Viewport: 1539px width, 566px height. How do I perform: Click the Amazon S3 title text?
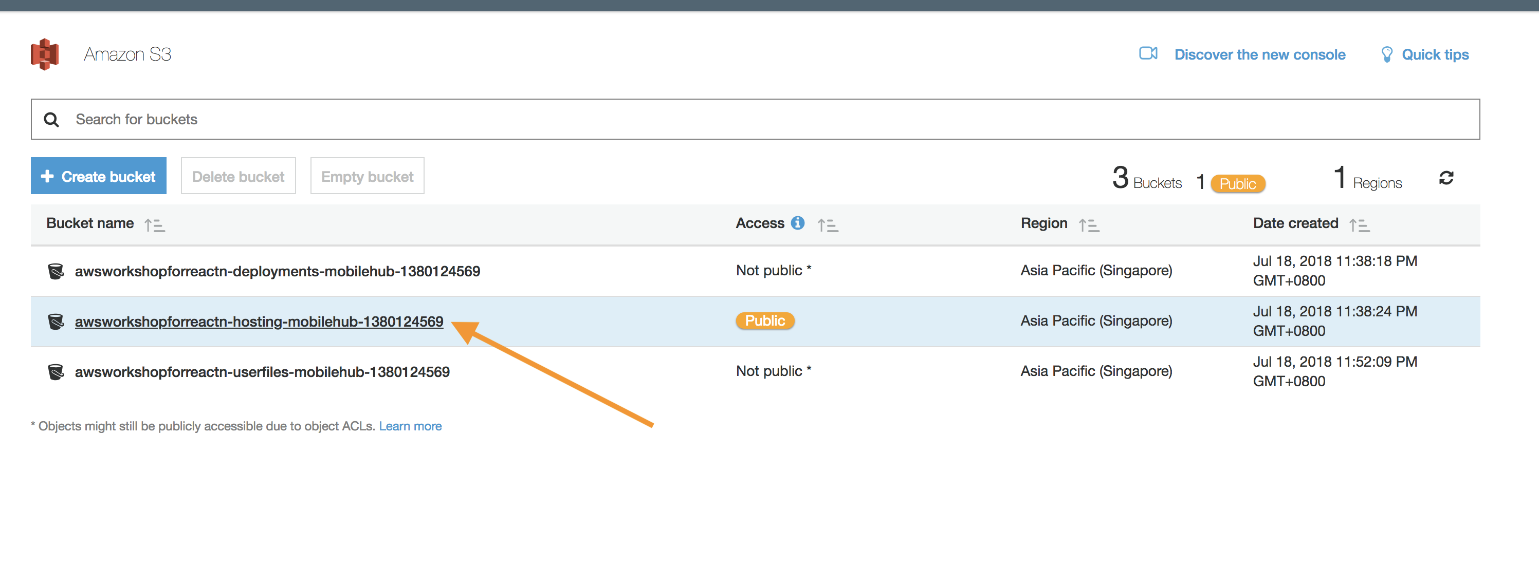pos(127,54)
